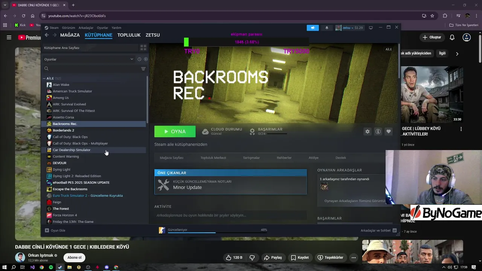This screenshot has width=482, height=271.
Task: Toggle ready-to-play games filter
Action: click(146, 59)
